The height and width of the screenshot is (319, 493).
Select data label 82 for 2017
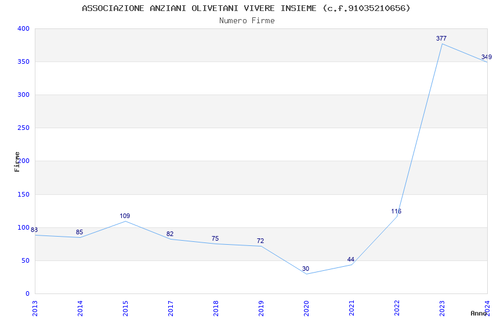[170, 234]
